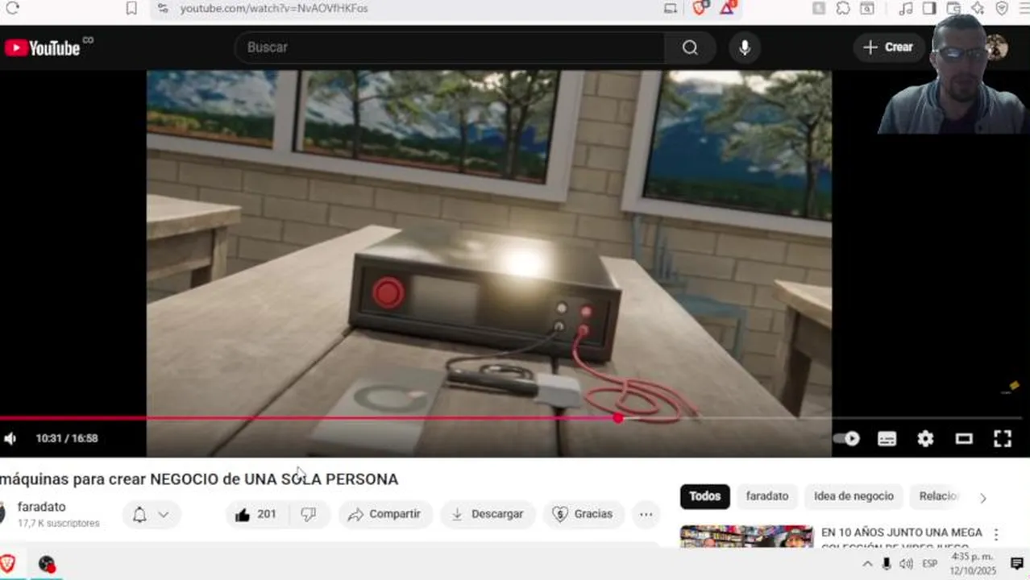
Task: Mute the video with the speaker icon
Action: 10,438
